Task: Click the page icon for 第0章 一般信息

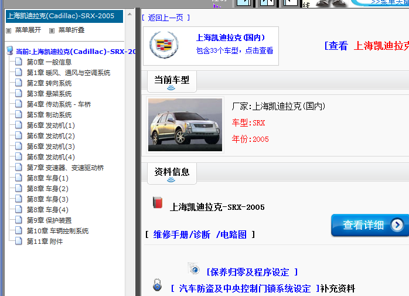Action: pos(19,62)
